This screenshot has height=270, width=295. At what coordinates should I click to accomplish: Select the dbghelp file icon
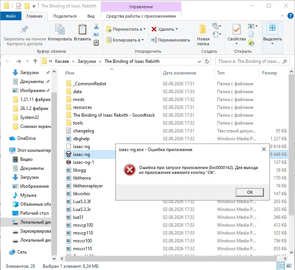pyautogui.click(x=69, y=139)
